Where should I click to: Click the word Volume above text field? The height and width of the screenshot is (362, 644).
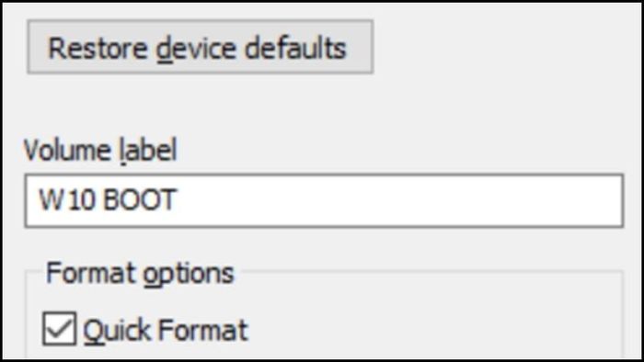point(67,151)
